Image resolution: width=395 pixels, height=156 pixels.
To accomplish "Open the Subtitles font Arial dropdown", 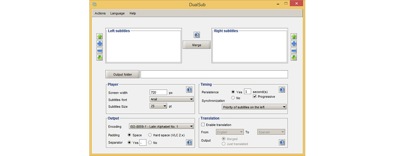I will pyautogui.click(x=172, y=99).
